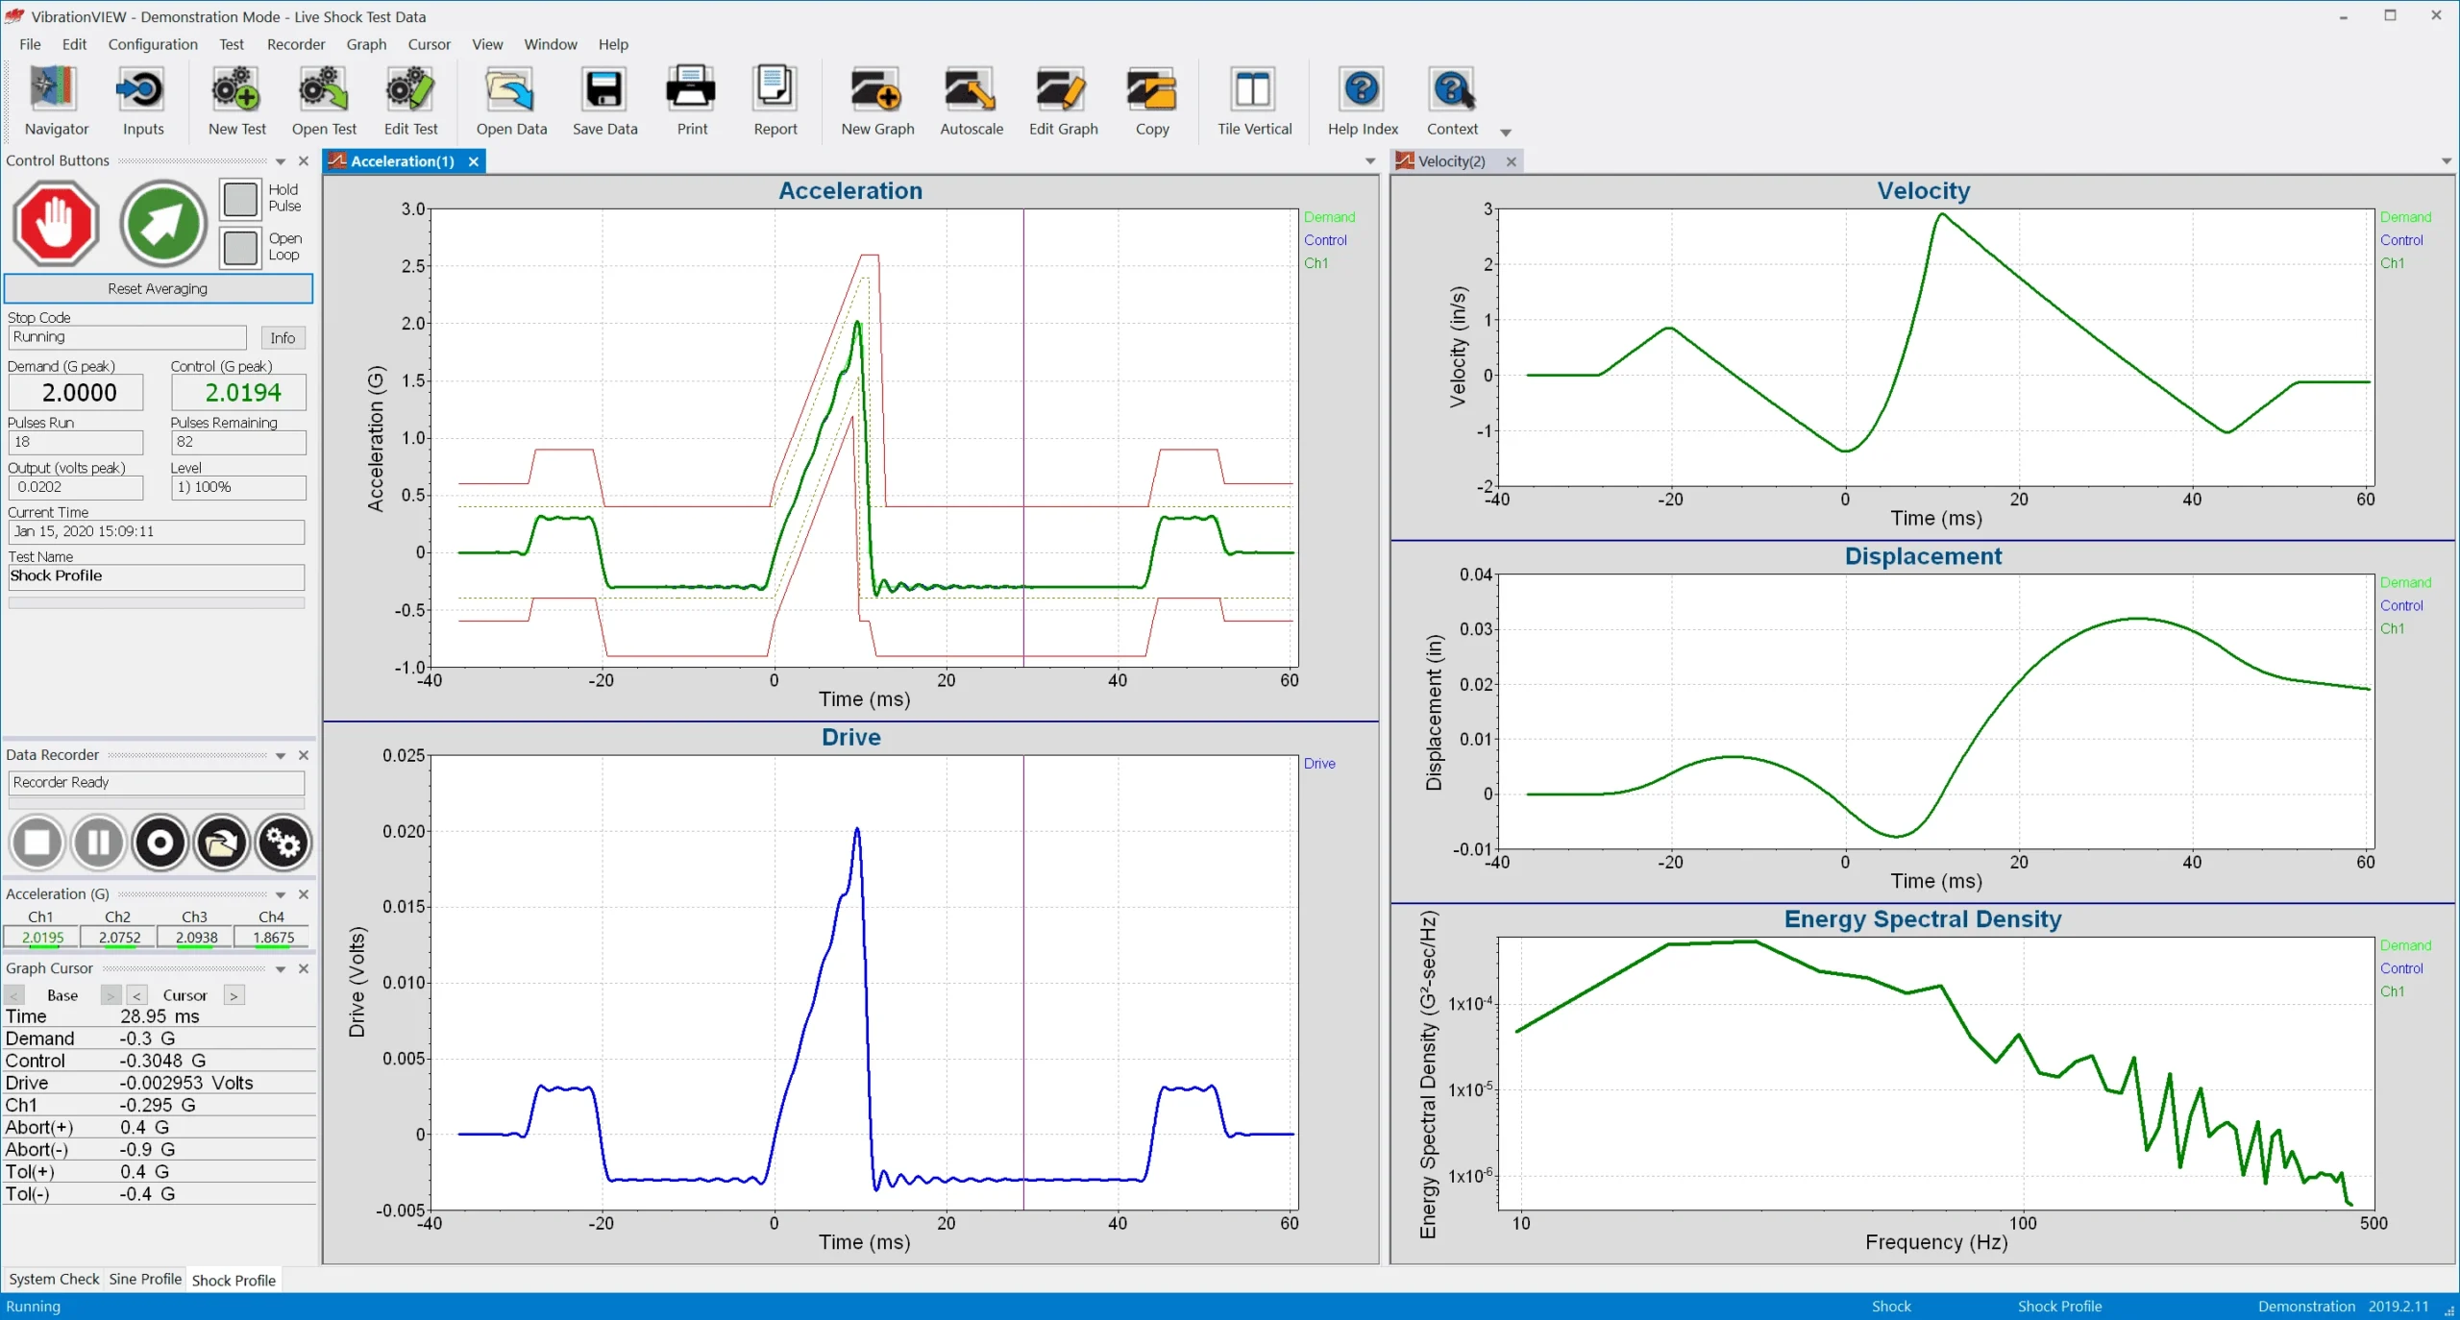Open the Graph Cursor panel dropdown arrow
Image resolution: width=2460 pixels, height=1320 pixels.
[281, 969]
